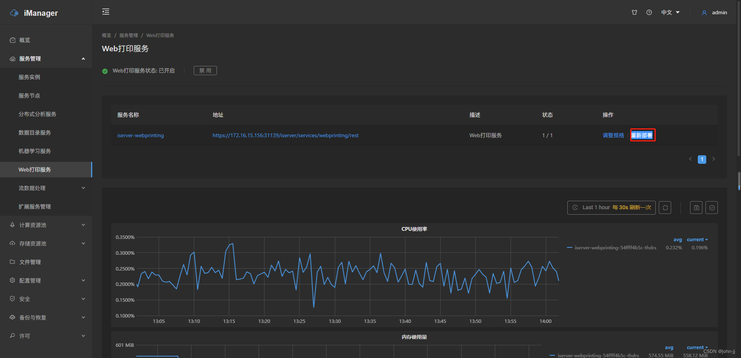Open the language dropdown 中文
741x358 pixels.
click(670, 12)
